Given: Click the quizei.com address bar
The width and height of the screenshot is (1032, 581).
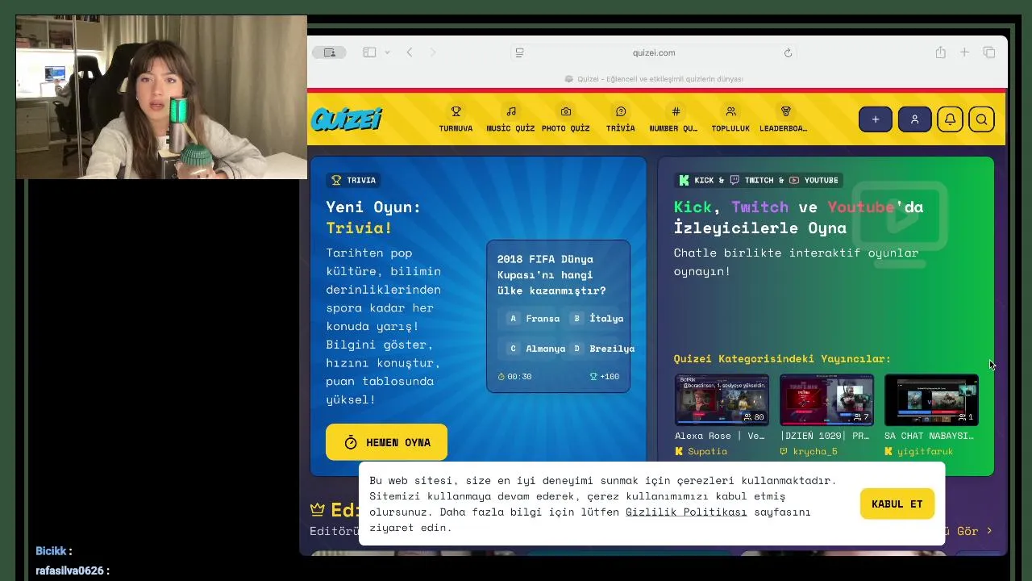Looking at the screenshot, I should 654,52.
